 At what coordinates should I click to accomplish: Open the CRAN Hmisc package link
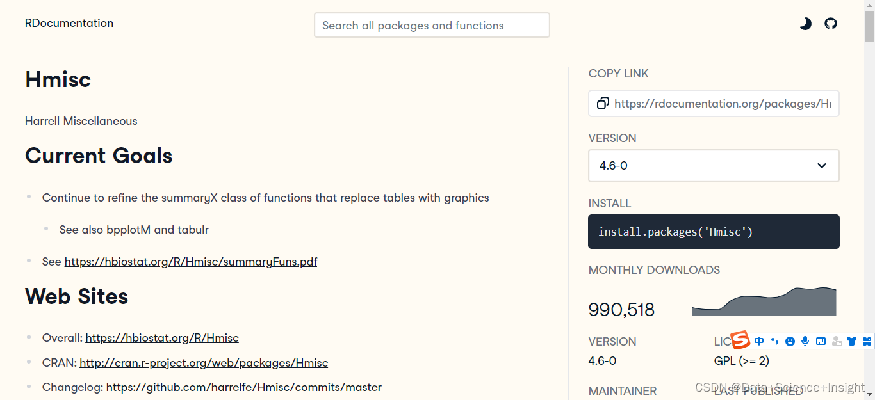point(204,363)
